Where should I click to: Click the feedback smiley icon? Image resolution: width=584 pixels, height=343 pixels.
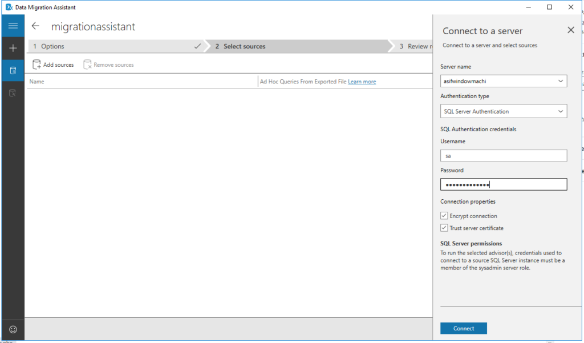click(x=13, y=329)
